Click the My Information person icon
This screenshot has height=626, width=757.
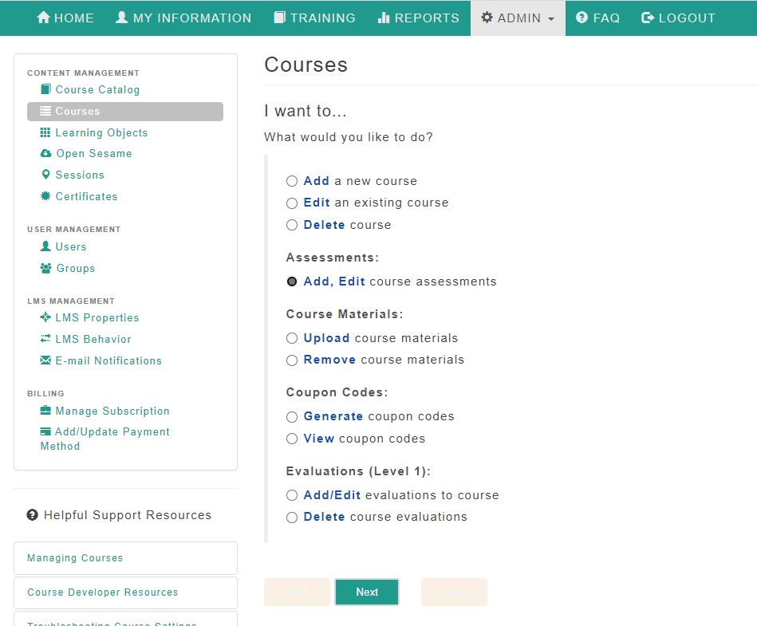tap(122, 18)
